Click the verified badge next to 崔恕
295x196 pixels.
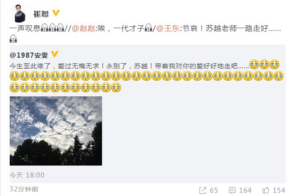56,13
